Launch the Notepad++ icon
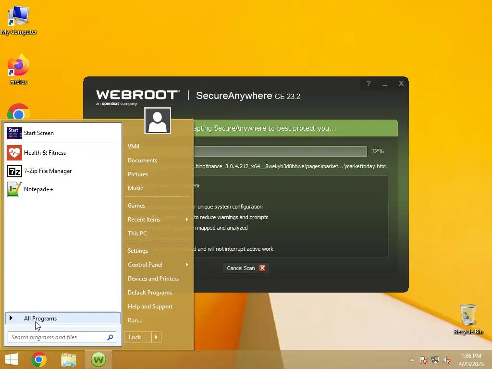The image size is (492, 369). click(14, 189)
